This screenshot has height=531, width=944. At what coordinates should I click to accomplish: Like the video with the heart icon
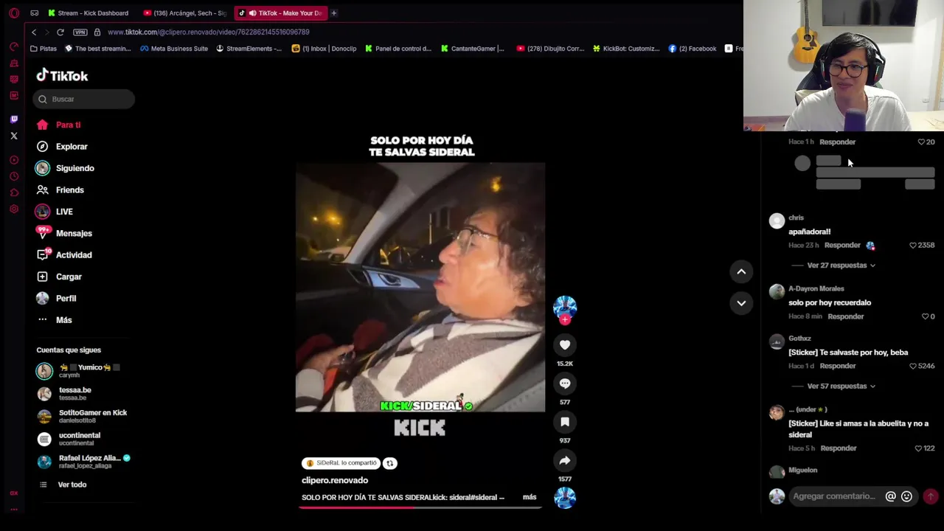(x=565, y=344)
